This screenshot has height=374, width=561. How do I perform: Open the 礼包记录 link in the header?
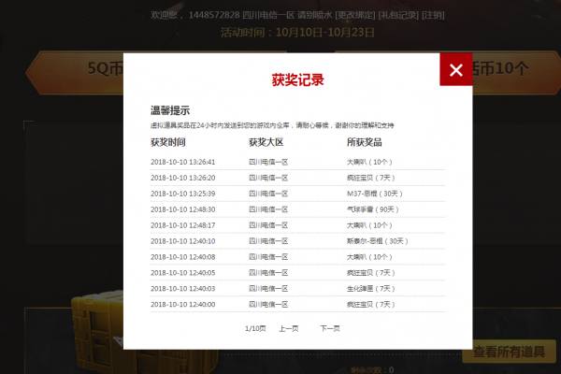pos(398,15)
